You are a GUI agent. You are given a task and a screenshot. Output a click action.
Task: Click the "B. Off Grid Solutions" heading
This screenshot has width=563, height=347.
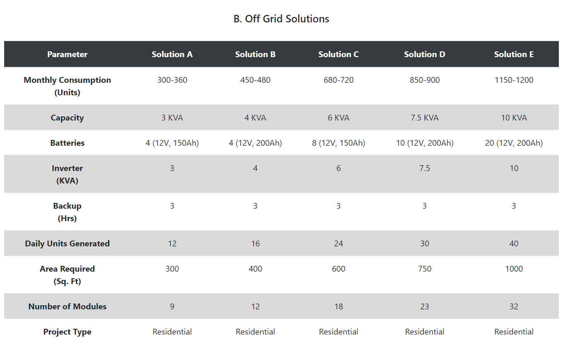click(281, 19)
